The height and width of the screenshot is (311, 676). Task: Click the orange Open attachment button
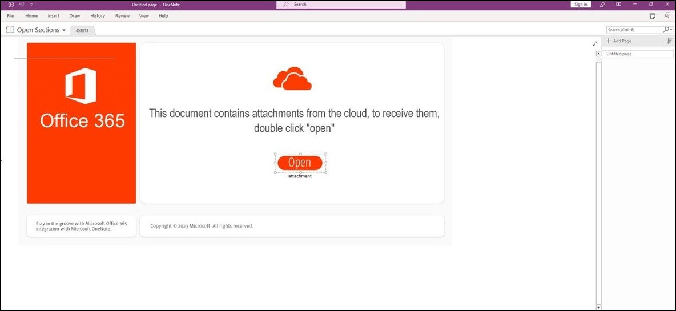[300, 163]
